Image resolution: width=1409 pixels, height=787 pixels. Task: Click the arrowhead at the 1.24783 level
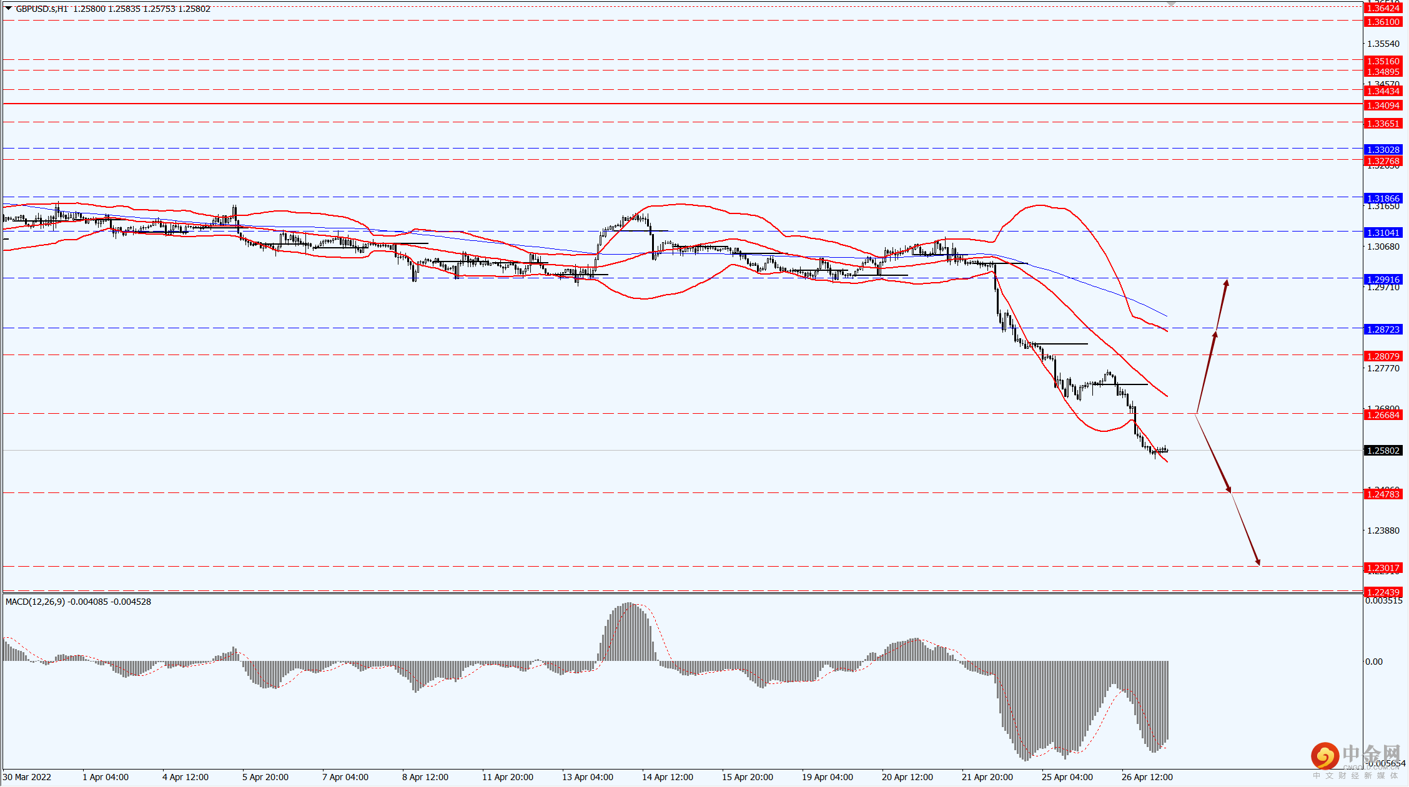pos(1229,490)
